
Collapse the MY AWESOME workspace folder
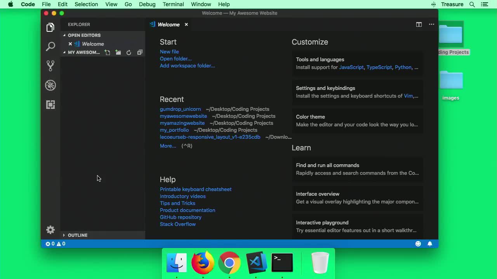point(64,52)
